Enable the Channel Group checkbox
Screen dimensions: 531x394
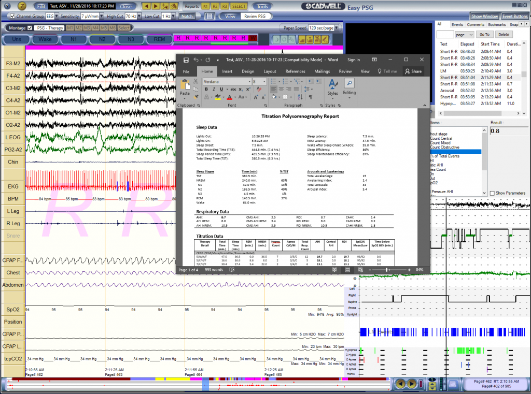13,16
